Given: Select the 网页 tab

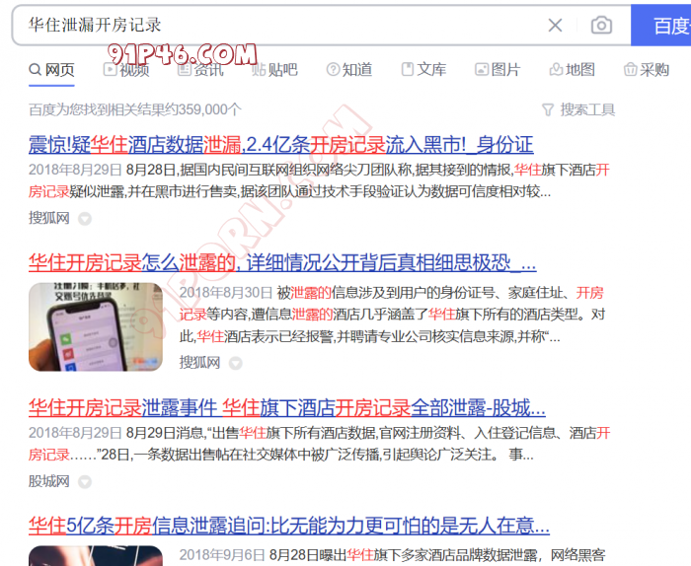Looking at the screenshot, I should click(51, 69).
